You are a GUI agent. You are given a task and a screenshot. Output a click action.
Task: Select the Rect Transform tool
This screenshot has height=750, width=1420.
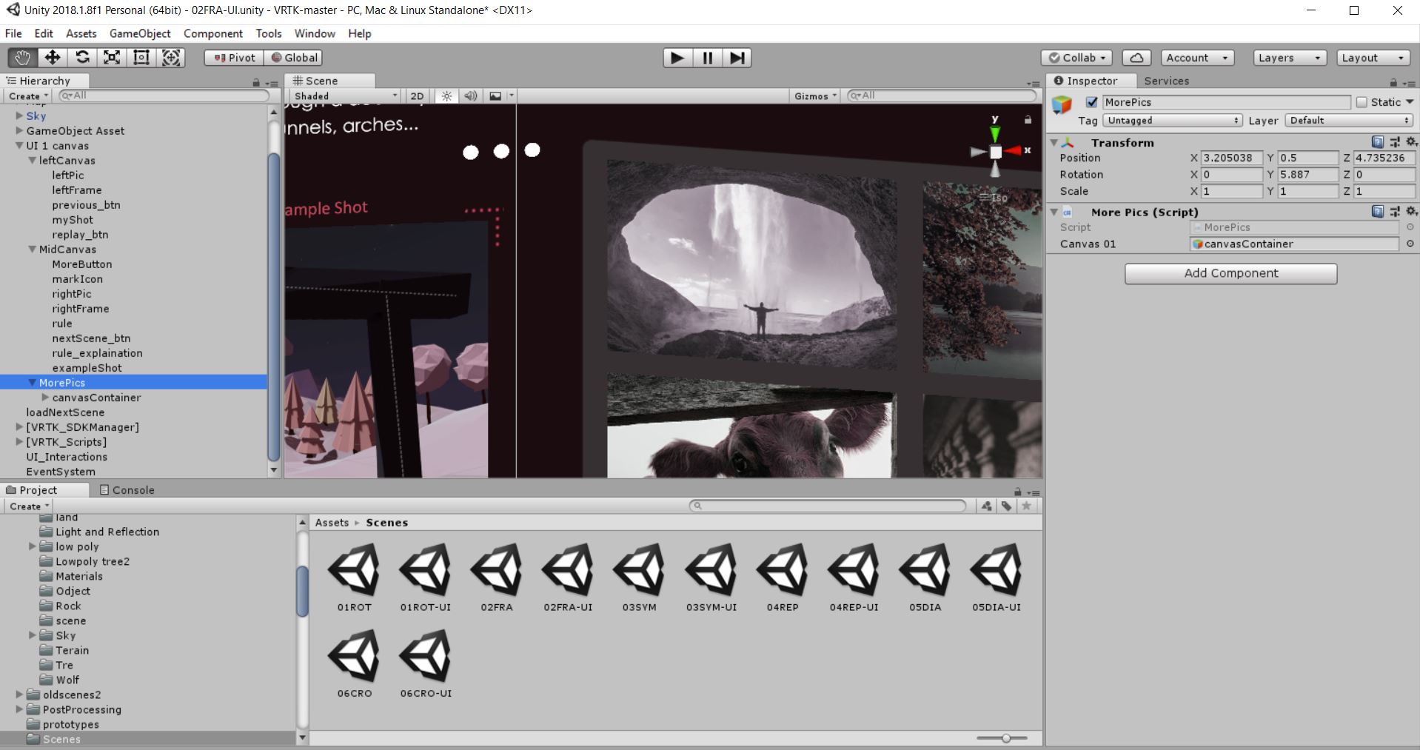(x=141, y=58)
